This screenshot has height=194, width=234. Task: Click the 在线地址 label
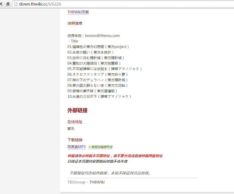75,122
